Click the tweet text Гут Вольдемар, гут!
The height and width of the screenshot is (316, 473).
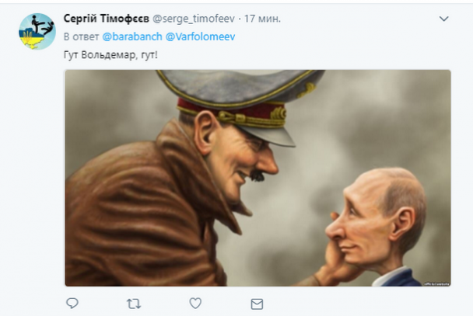point(110,55)
